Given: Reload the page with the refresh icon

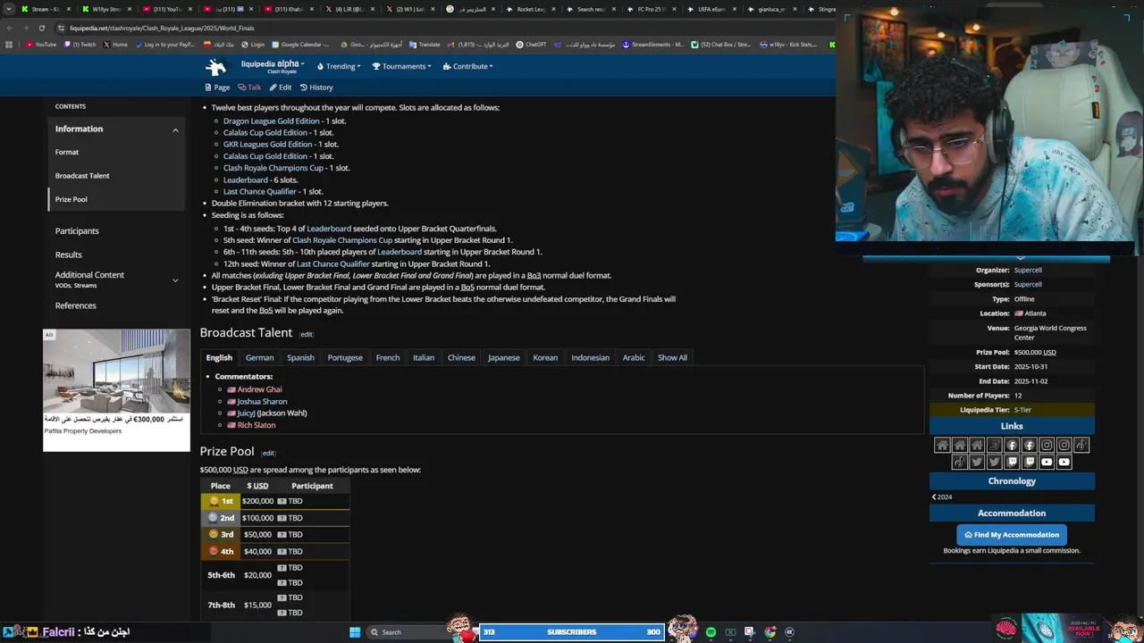Looking at the screenshot, I should (x=41, y=28).
